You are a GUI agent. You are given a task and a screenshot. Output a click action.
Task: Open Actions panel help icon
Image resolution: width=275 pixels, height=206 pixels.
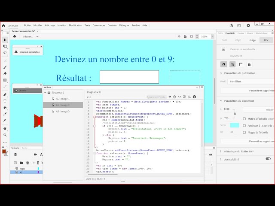coord(194,97)
